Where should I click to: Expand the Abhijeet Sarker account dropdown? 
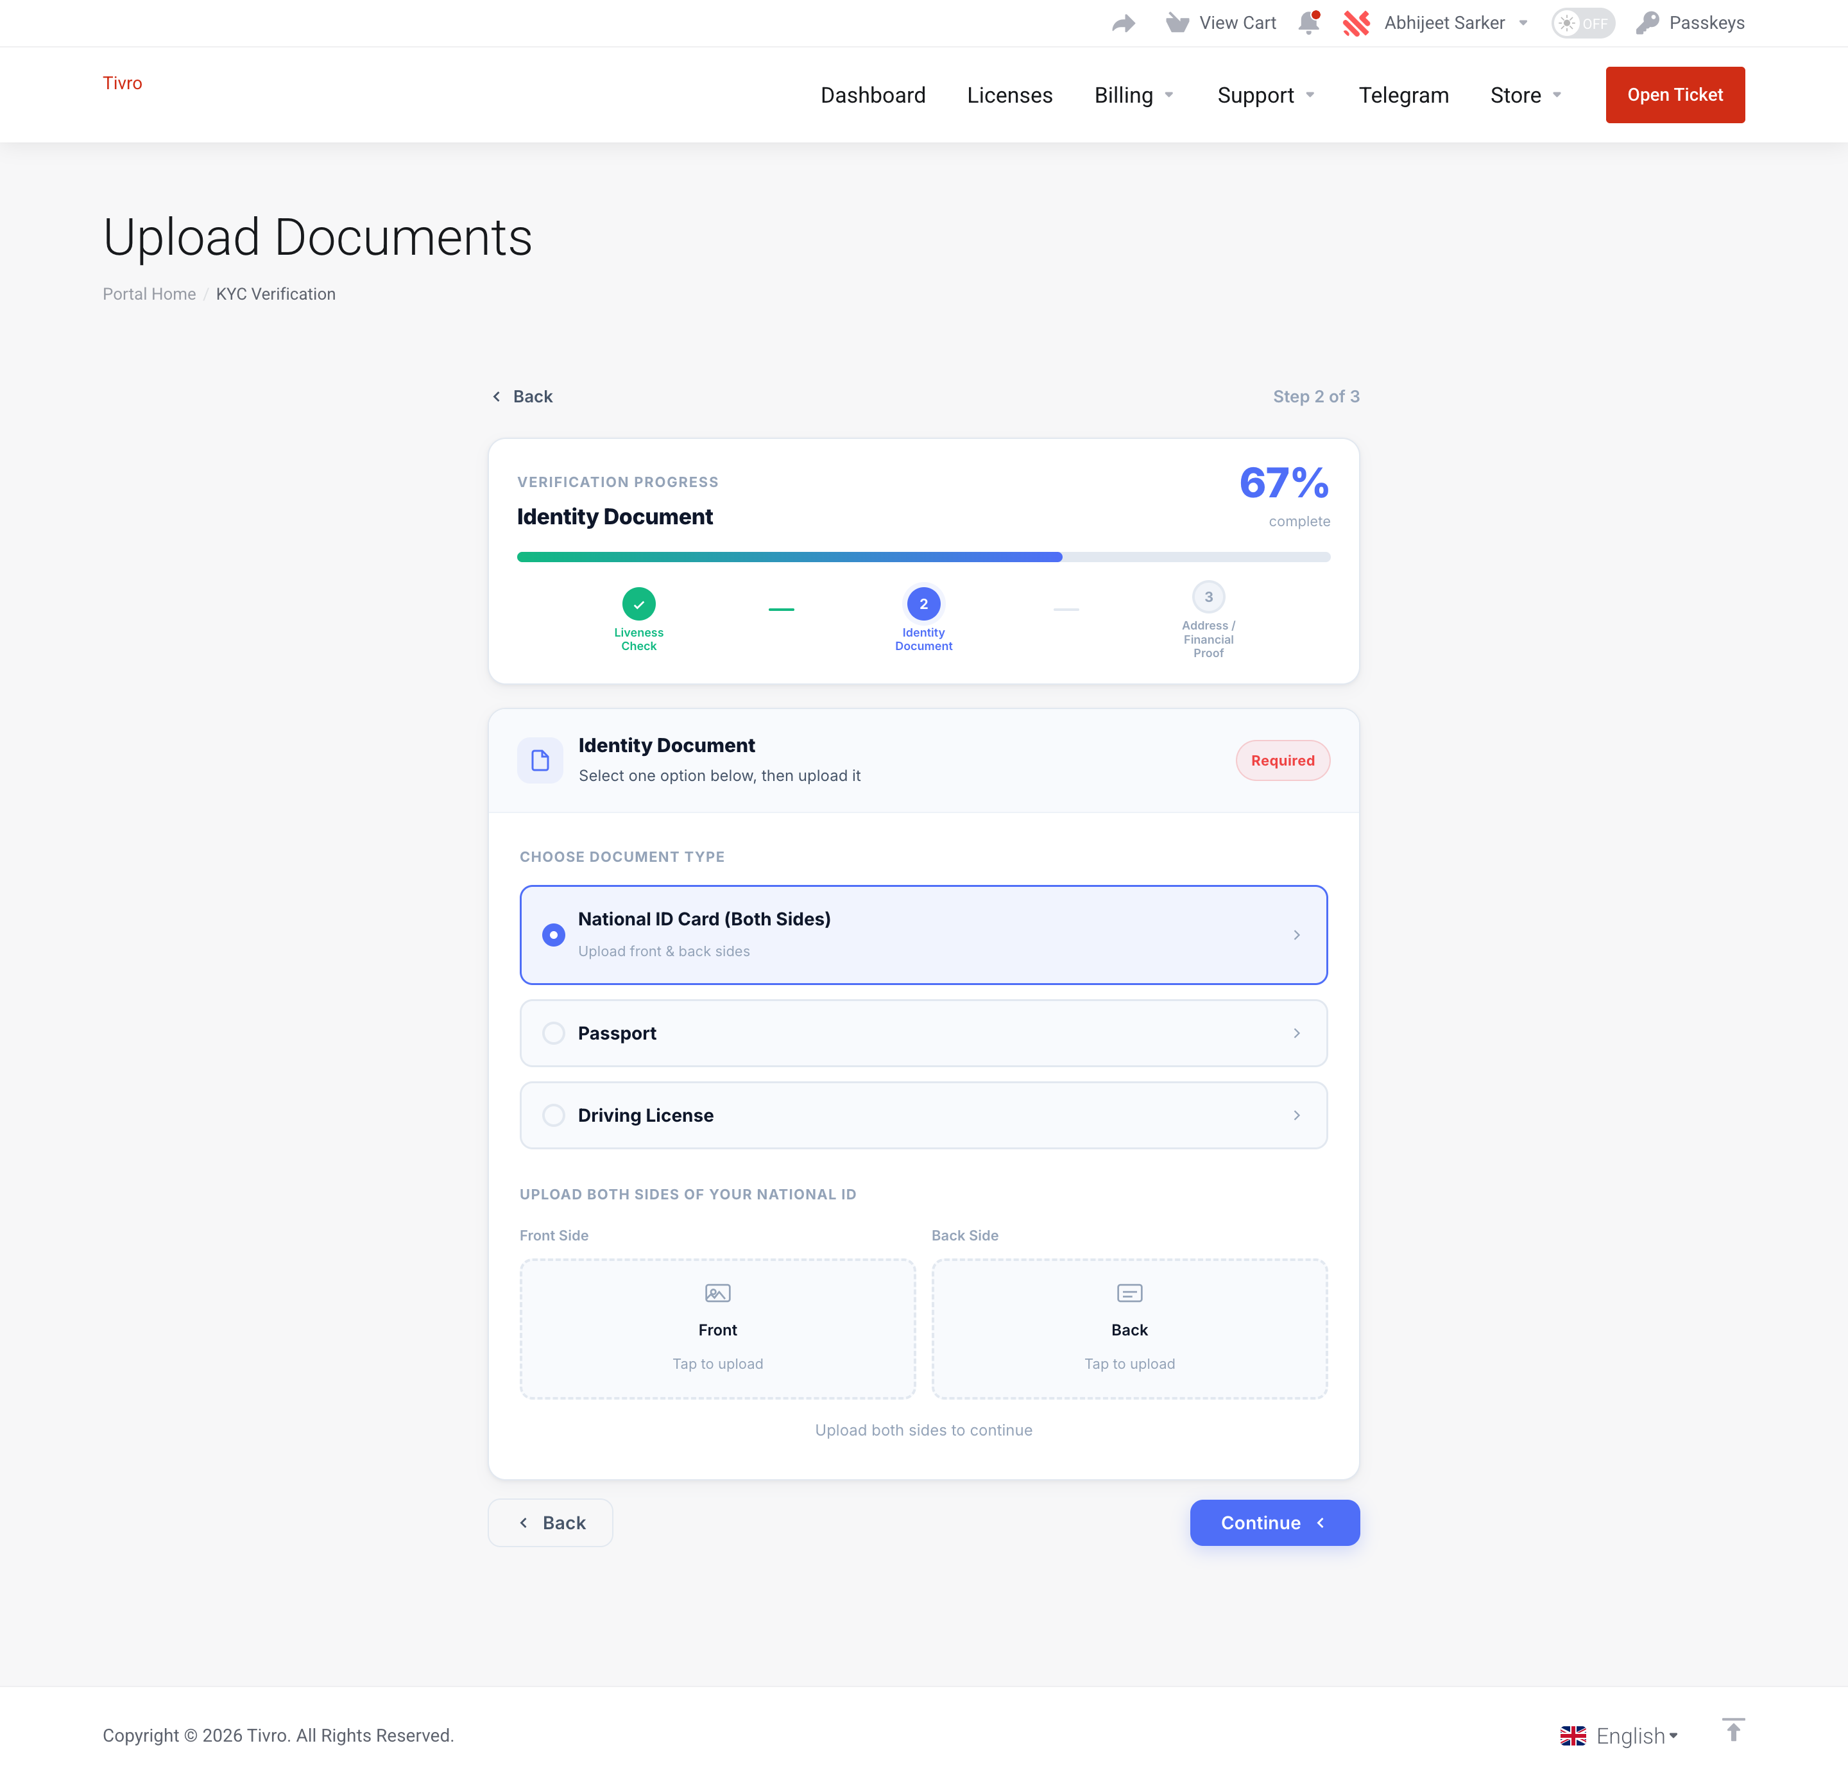pos(1453,22)
